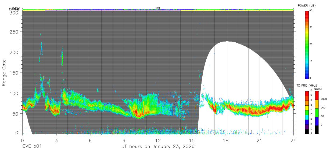Click the 12 hour tick on time axis
The width and height of the screenshot is (330, 152).
point(158,140)
